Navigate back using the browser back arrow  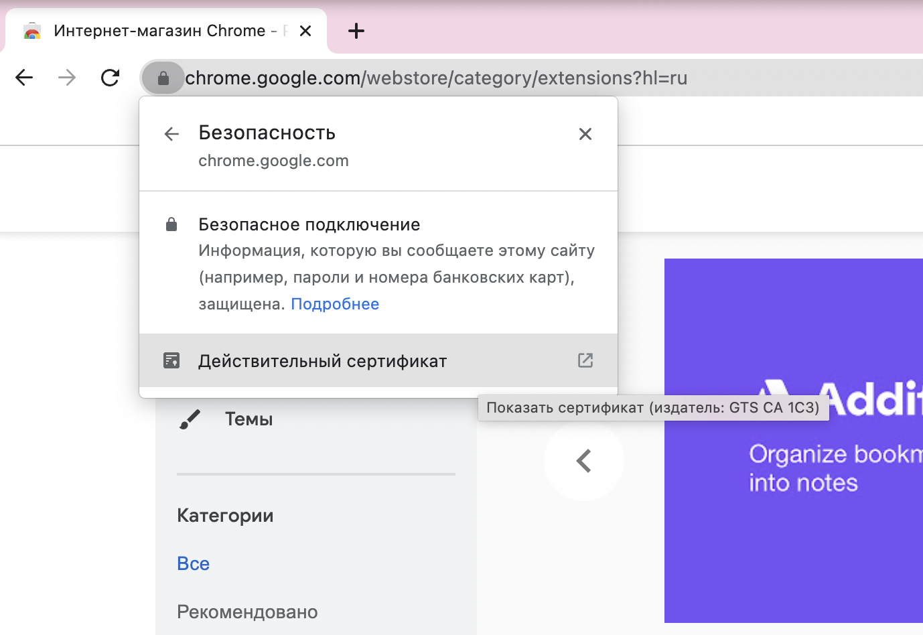tap(24, 77)
